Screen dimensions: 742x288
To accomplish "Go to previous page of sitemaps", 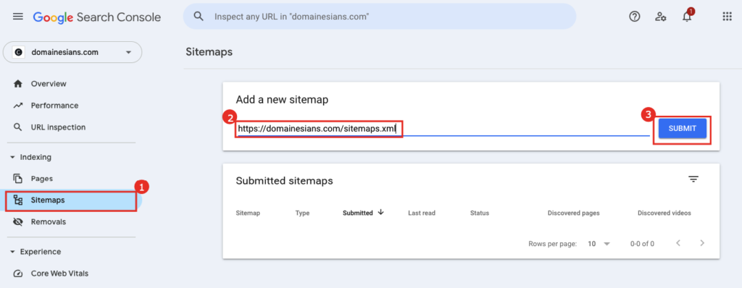I will pyautogui.click(x=678, y=243).
